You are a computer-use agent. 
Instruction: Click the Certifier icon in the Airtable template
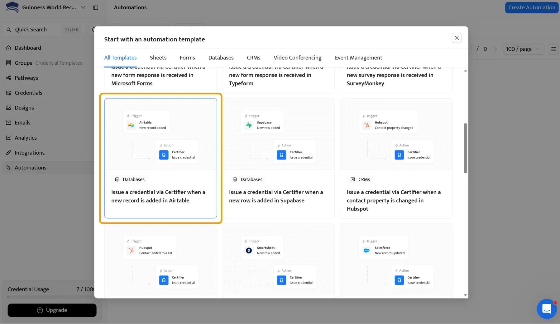pos(164,155)
